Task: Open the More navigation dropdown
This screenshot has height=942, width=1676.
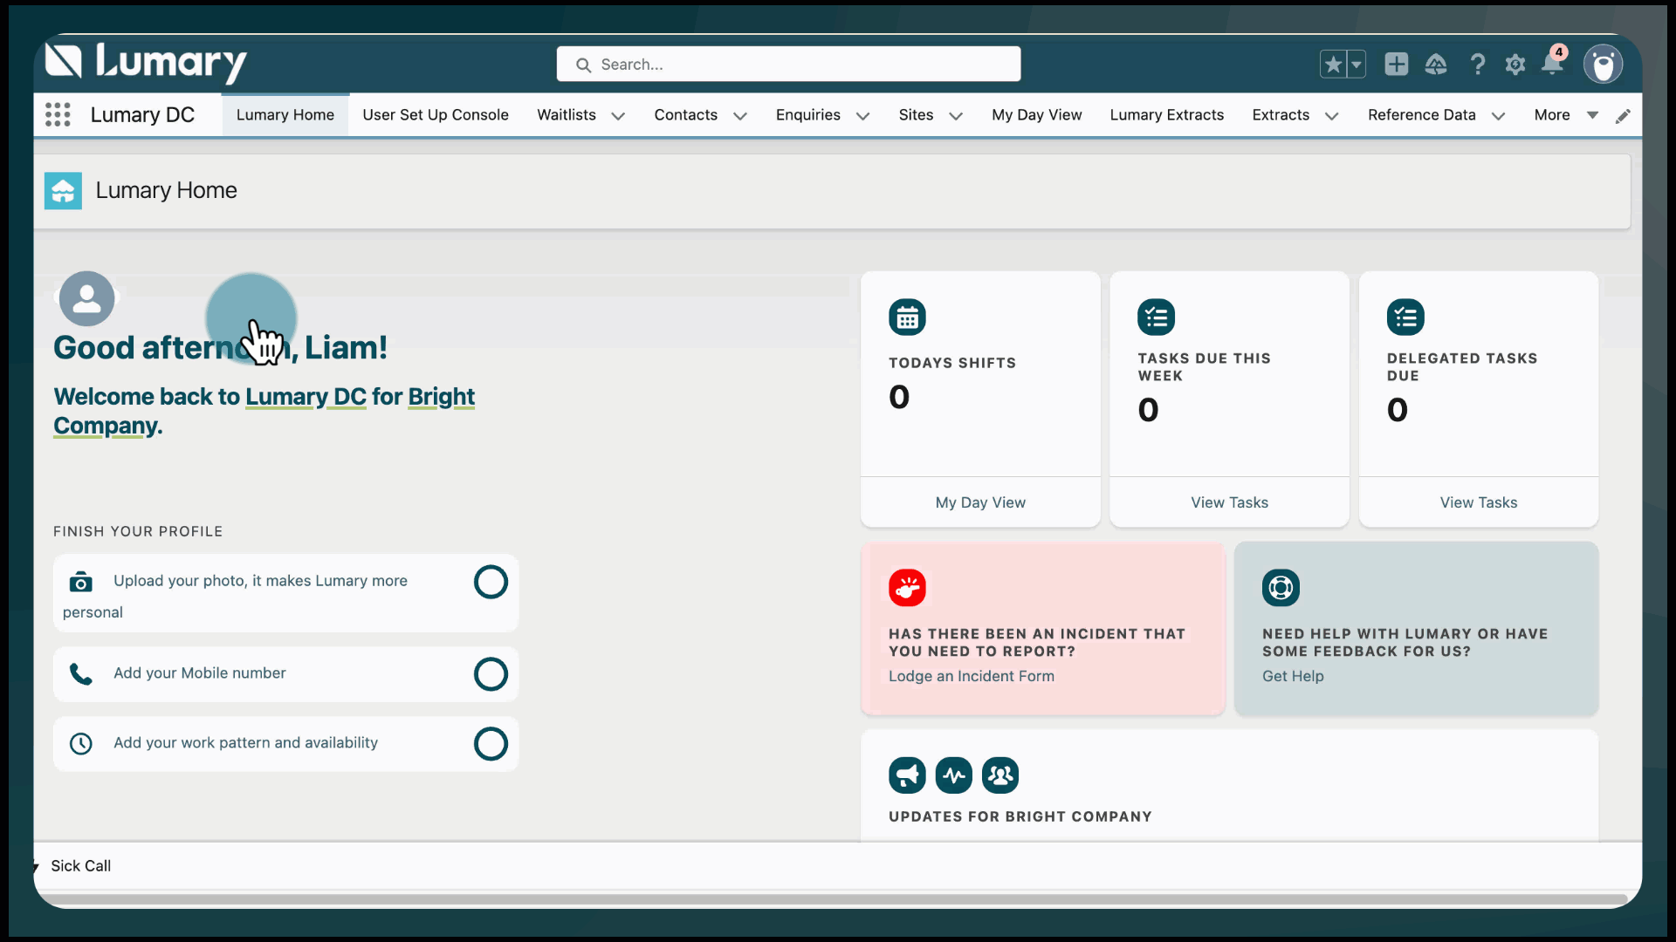Action: tap(1566, 115)
